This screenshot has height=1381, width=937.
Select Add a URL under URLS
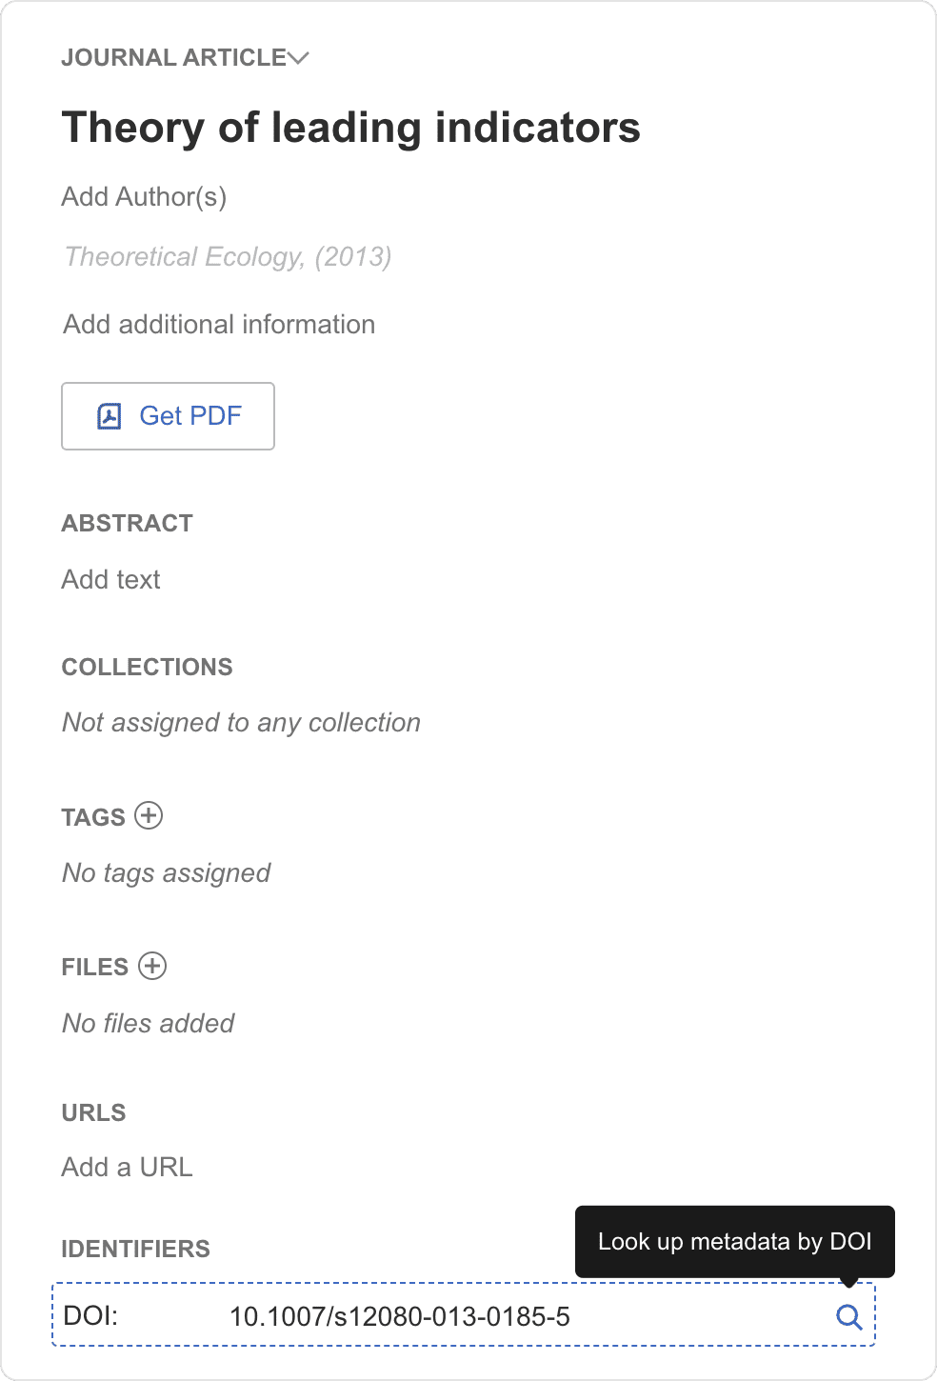point(127,1166)
